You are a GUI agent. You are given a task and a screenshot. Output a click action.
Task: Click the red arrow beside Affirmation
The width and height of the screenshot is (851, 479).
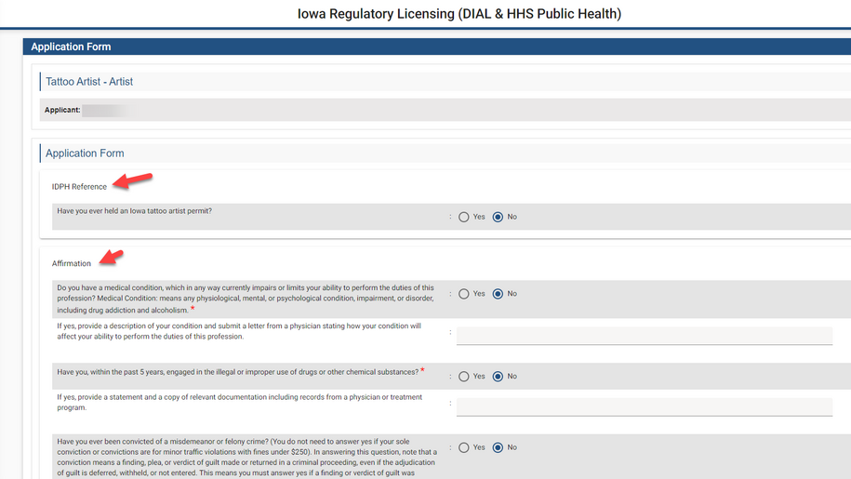point(112,257)
